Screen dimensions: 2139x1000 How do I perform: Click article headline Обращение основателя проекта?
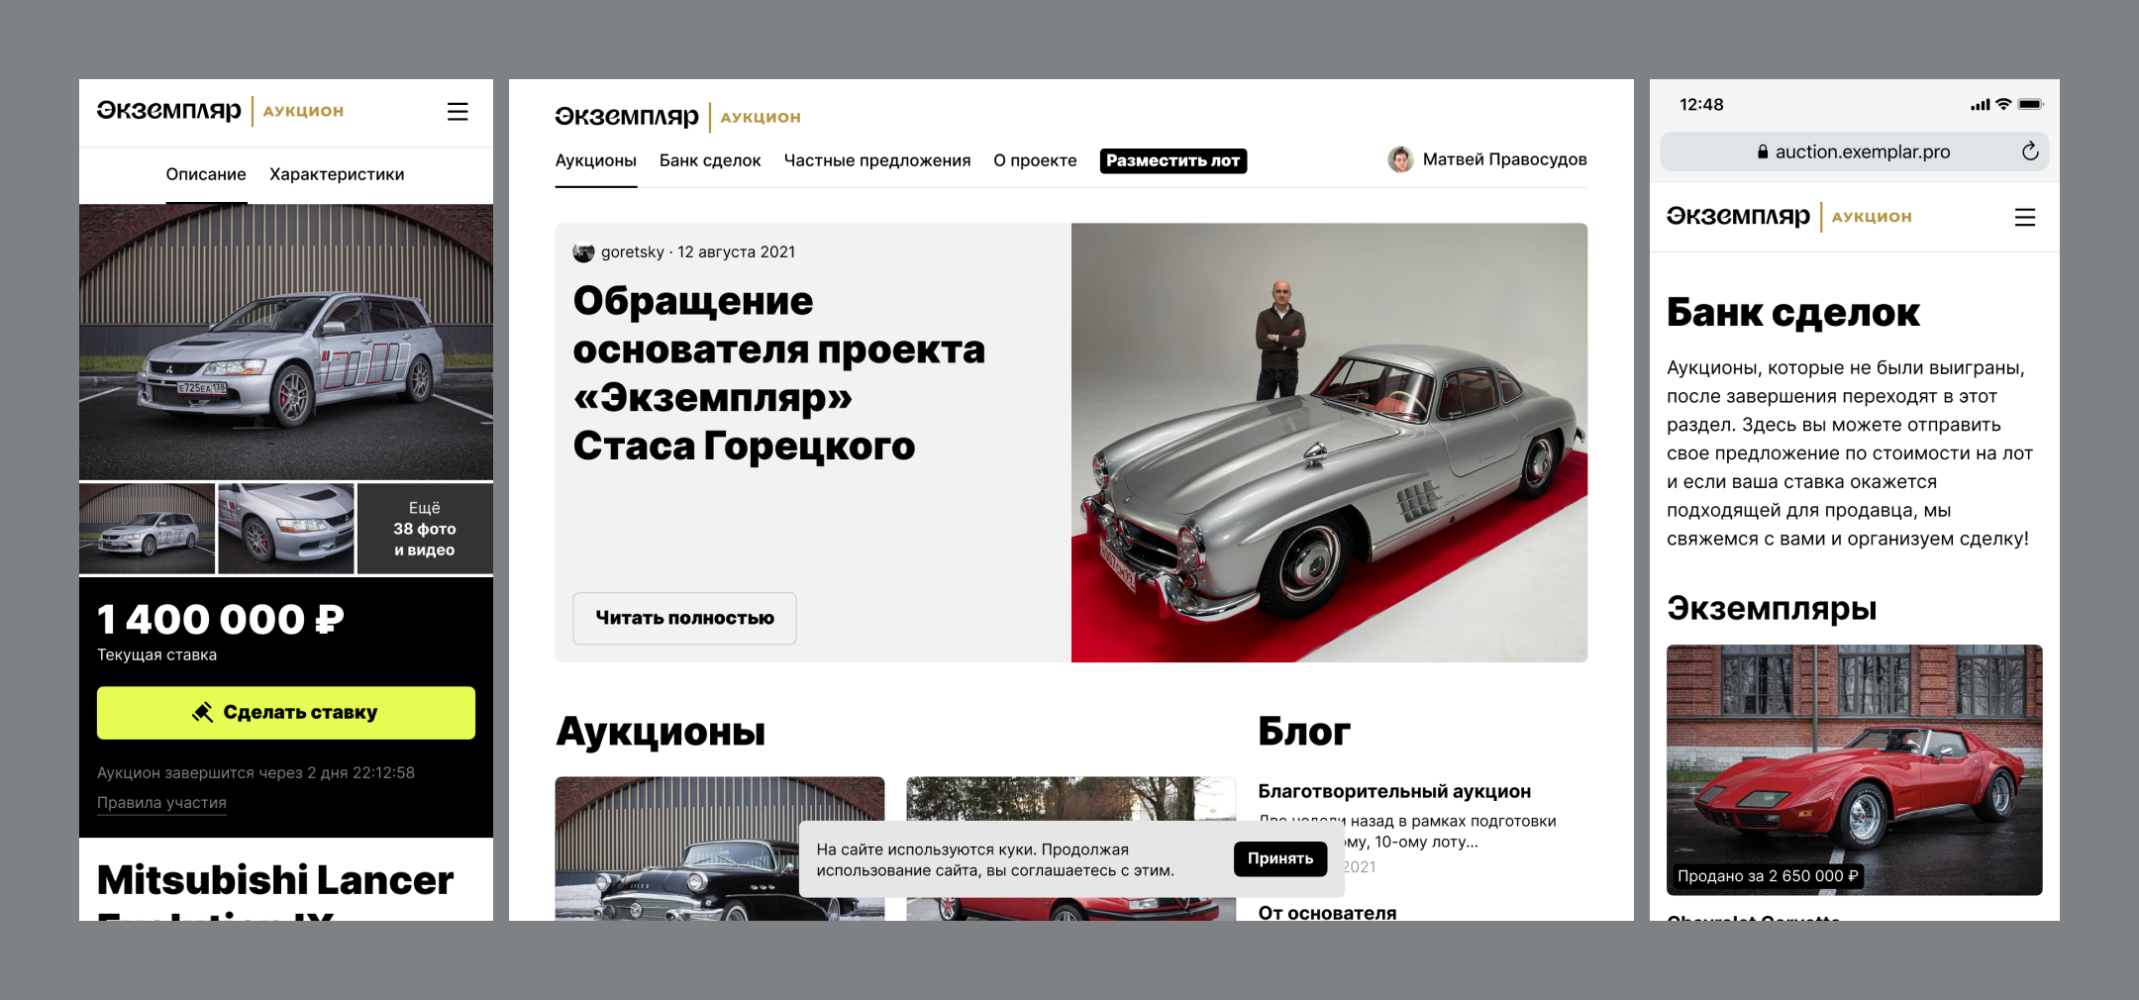click(779, 373)
